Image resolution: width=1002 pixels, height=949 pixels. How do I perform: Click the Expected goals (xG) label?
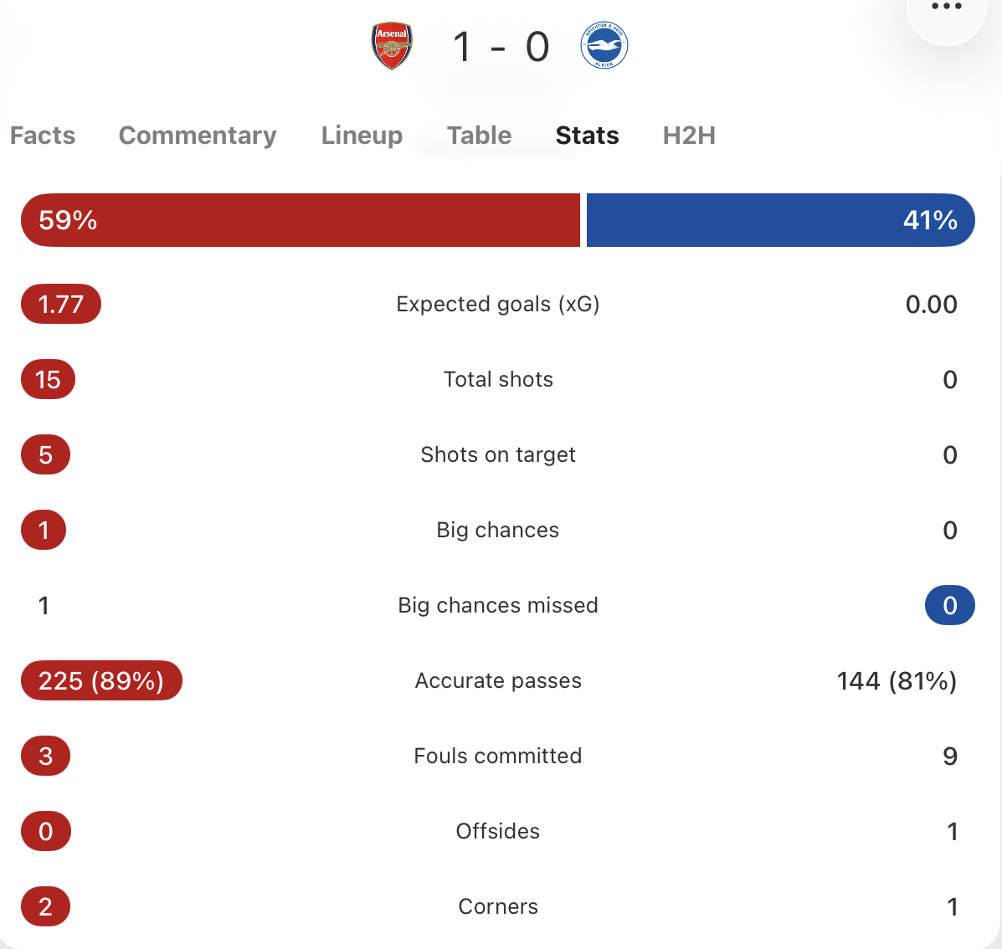tap(498, 304)
